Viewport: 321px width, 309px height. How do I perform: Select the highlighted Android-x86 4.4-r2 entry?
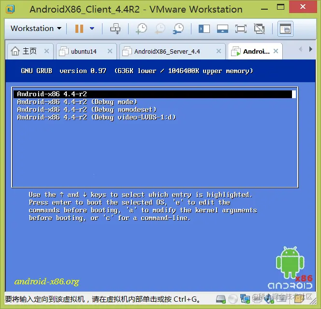point(155,94)
